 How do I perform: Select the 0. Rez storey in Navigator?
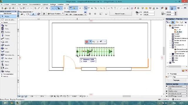(x=179, y=32)
